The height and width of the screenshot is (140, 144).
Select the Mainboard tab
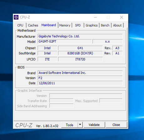(49, 25)
